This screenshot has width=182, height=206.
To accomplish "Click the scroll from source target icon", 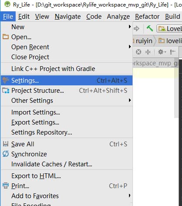I will pyautogui.click(x=139, y=52).
